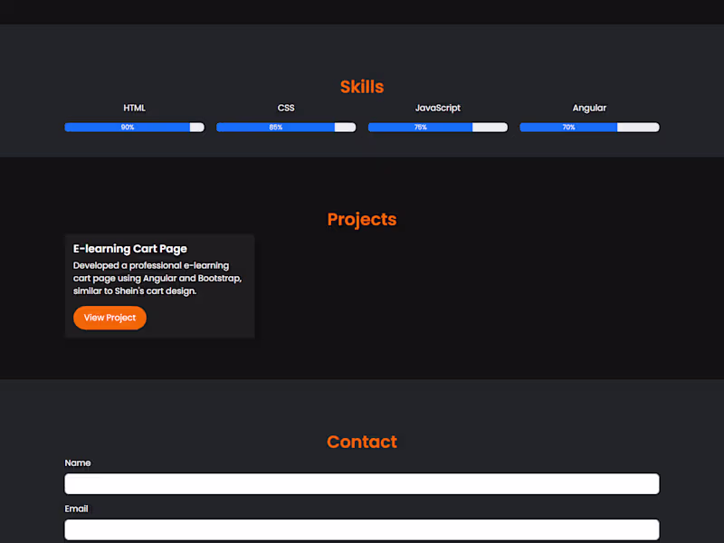Image resolution: width=724 pixels, height=543 pixels.
Task: Click the e-learning project description text
Action: pos(157,278)
